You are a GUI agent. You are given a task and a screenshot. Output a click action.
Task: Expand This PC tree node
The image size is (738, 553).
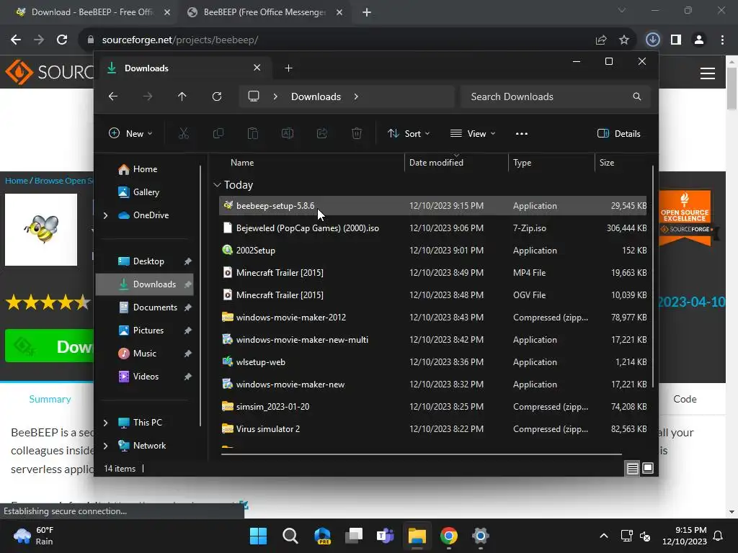[105, 423]
